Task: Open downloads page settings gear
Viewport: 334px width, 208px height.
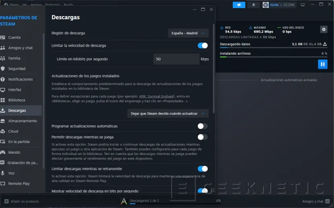Action: [x=324, y=29]
